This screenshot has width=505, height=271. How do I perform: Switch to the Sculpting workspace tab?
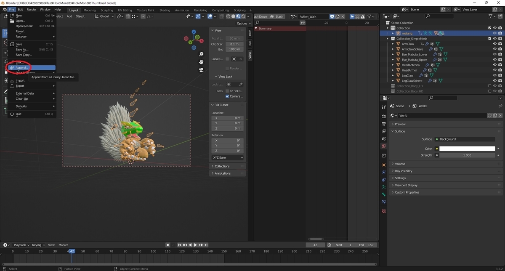pyautogui.click(x=106, y=10)
